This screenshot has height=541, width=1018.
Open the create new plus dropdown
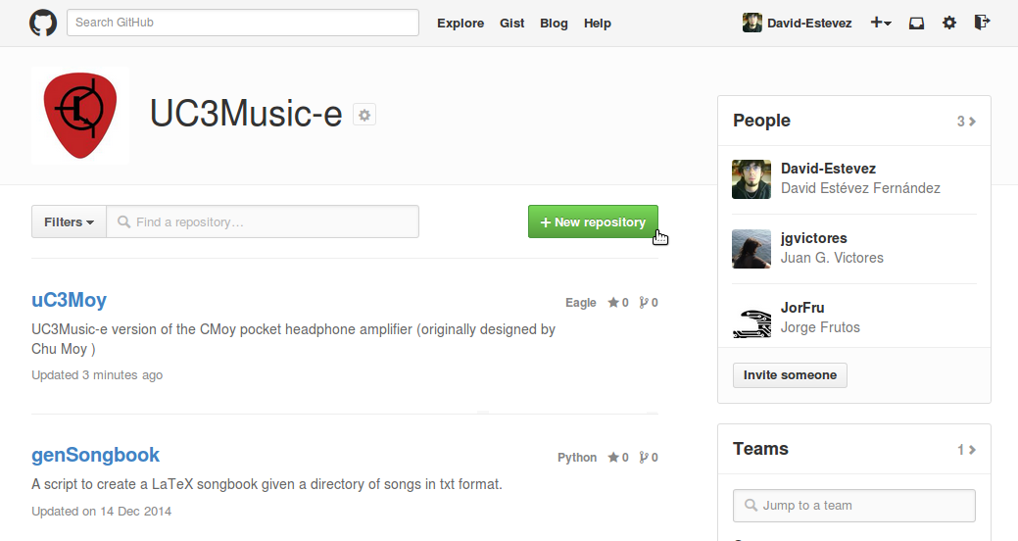tap(880, 24)
